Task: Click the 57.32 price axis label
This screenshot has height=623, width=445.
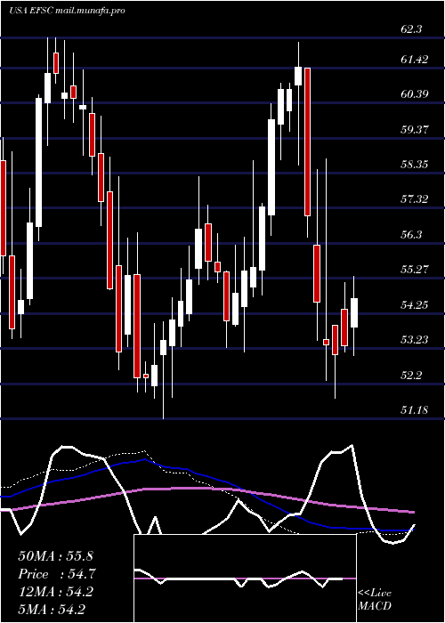Action: click(415, 199)
